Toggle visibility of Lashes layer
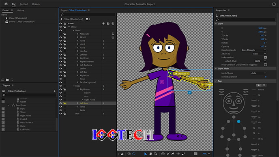This screenshot has width=279, height=157. pyautogui.click(x=61, y=69)
